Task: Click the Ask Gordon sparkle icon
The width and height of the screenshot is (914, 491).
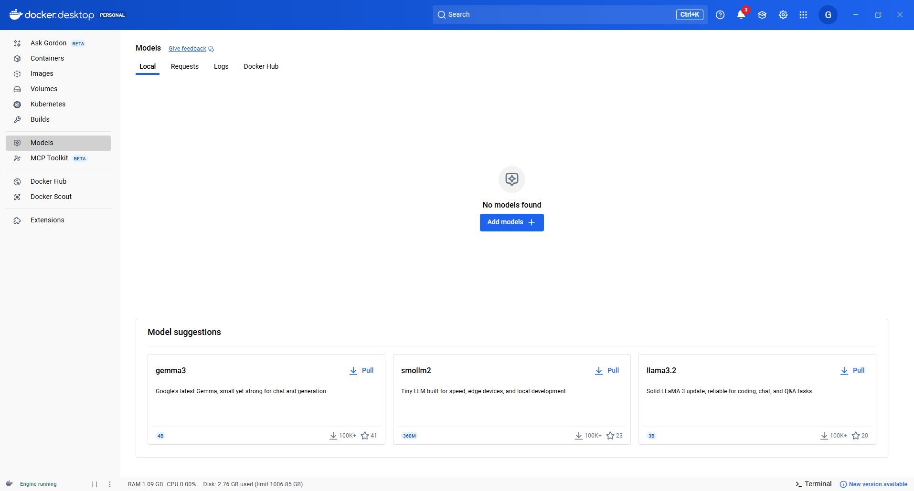Action: point(17,43)
